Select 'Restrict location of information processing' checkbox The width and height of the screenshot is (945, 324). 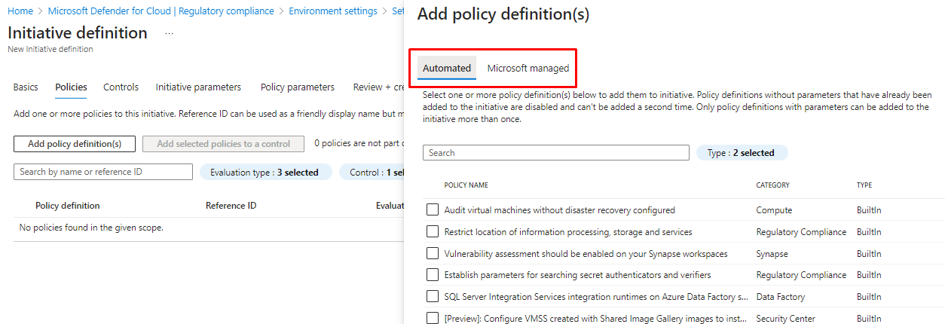click(x=433, y=232)
